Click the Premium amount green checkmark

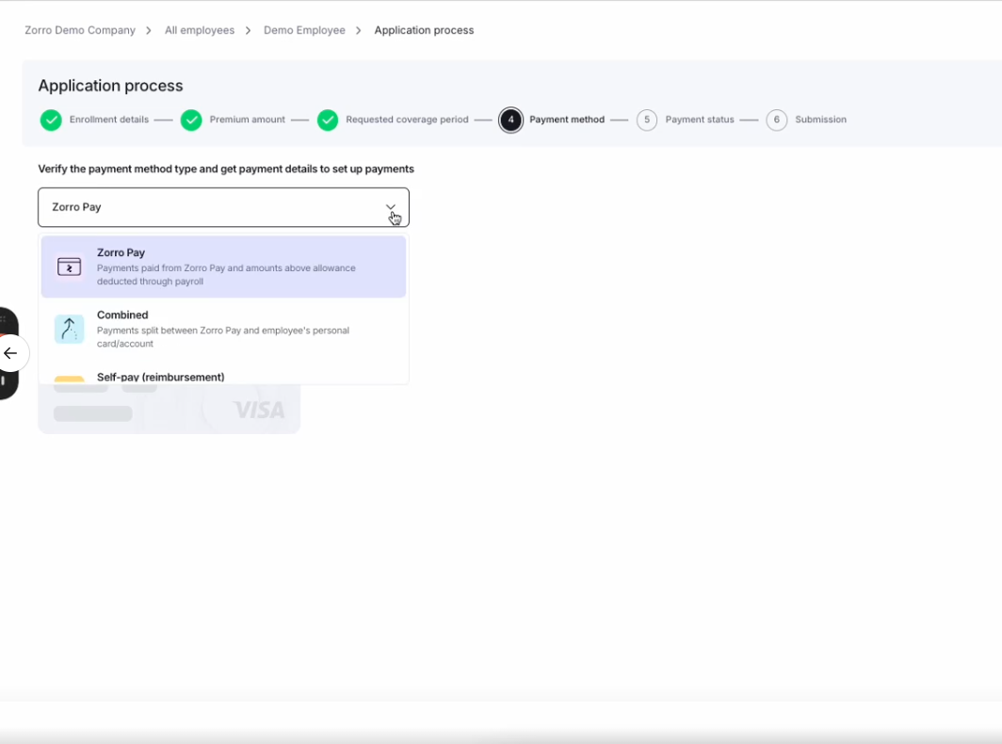click(191, 120)
